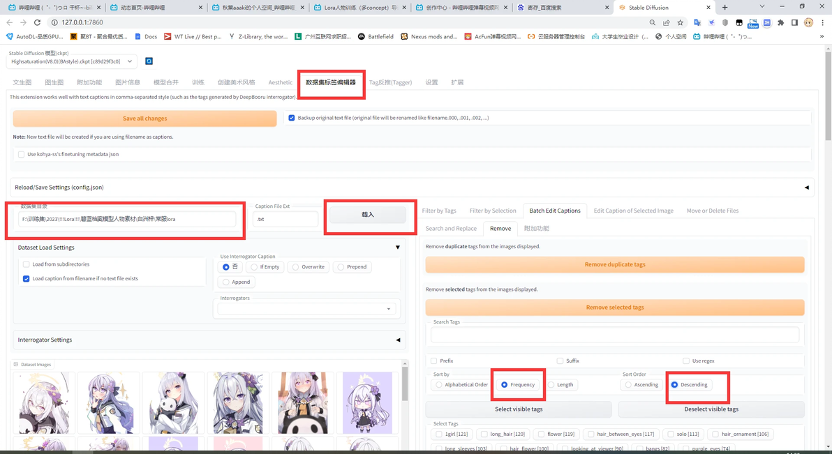
Task: Toggle Backup original text file checkbox
Action: (x=291, y=118)
